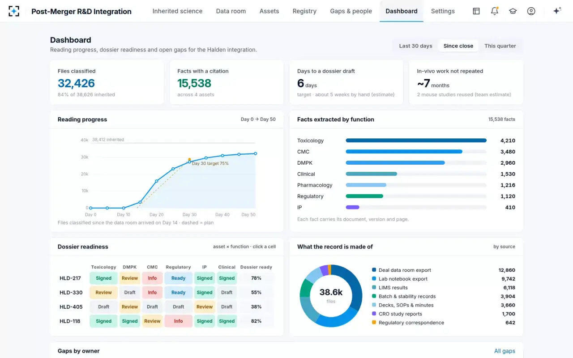The image size is (573, 358).
Task: Click the IP facts bar
Action: coord(352,207)
